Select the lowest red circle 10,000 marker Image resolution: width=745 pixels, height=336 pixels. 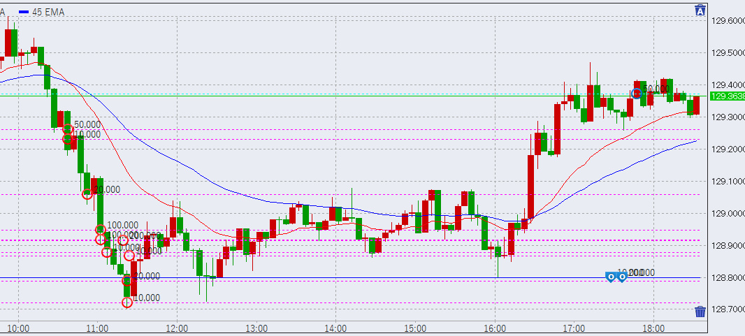coord(127,302)
